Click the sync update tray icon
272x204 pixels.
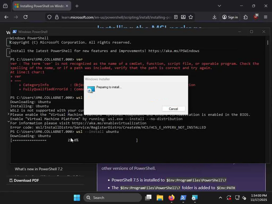click(229, 198)
